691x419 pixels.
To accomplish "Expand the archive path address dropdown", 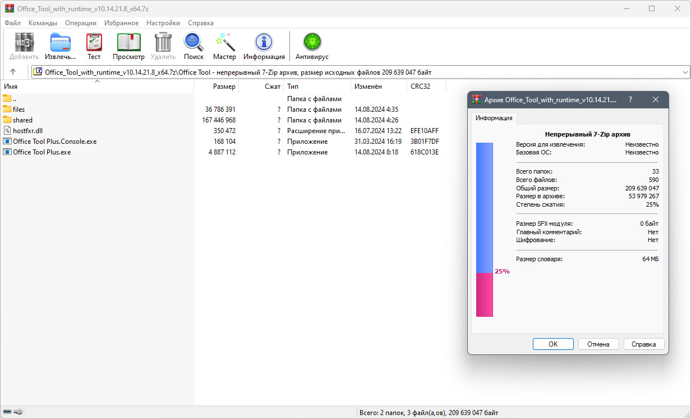I will [x=685, y=72].
